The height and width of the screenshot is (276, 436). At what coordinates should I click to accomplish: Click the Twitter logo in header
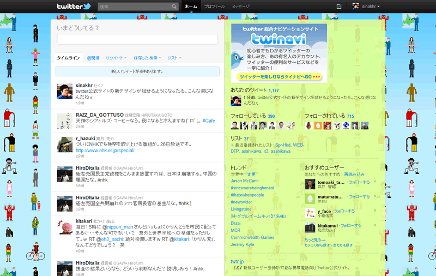click(74, 6)
